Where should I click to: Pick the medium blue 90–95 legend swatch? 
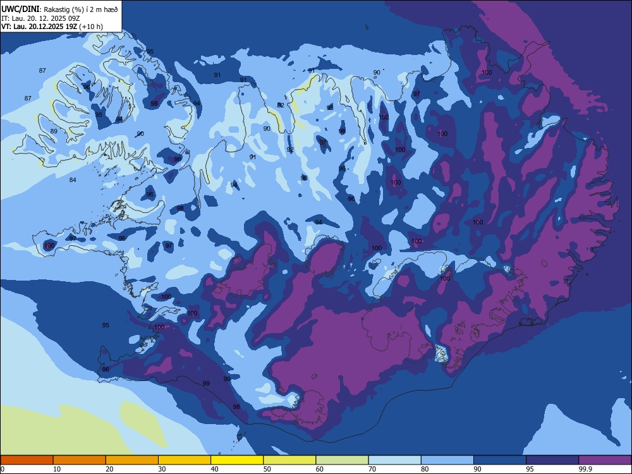[500, 460]
